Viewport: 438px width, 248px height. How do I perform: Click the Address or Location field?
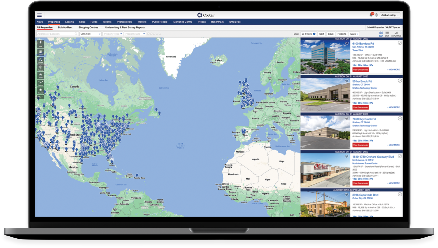57,34
